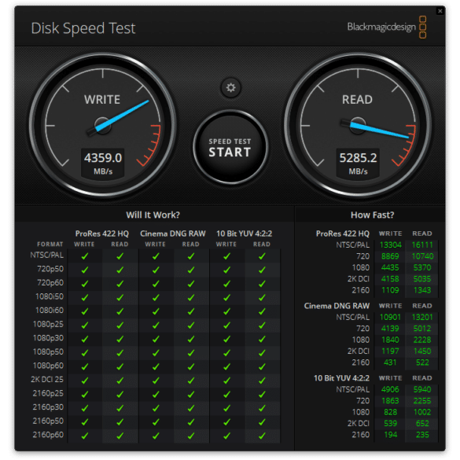
Task: Click Cinema DNG RAW header in How Fast
Action: pos(337,306)
